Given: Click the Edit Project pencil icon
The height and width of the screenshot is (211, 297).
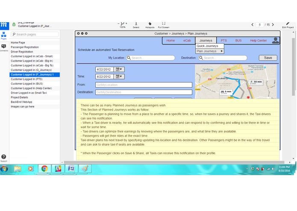Looking at the screenshot, I should 288,25.
